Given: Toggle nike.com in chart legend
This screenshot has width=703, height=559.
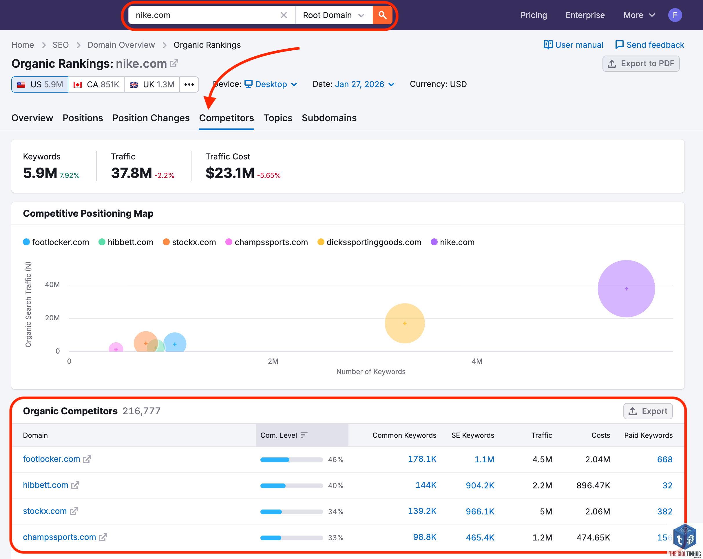Looking at the screenshot, I should coord(452,242).
